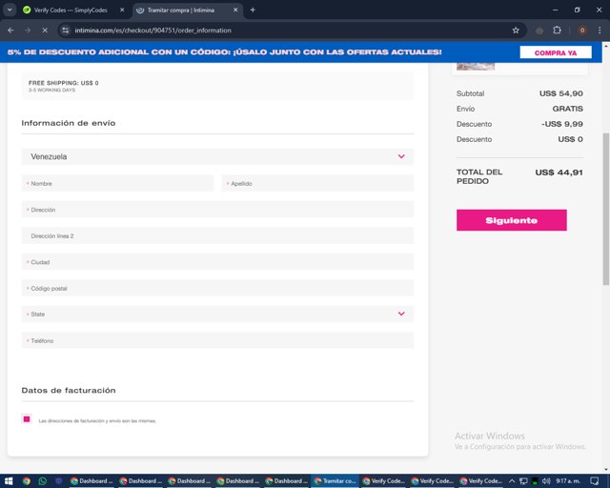Viewport: 610px width, 488px height.
Task: Toggle billing address same as shipping
Action: pos(27,419)
